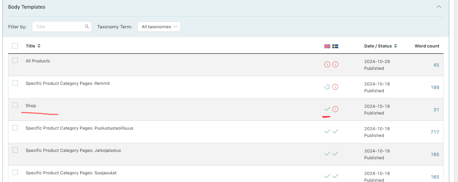Click English checkmark for Puolustusteollisuus row
The image size is (458, 182).
327,131
